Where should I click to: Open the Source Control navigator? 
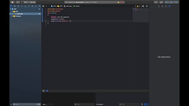tap(15, 6)
